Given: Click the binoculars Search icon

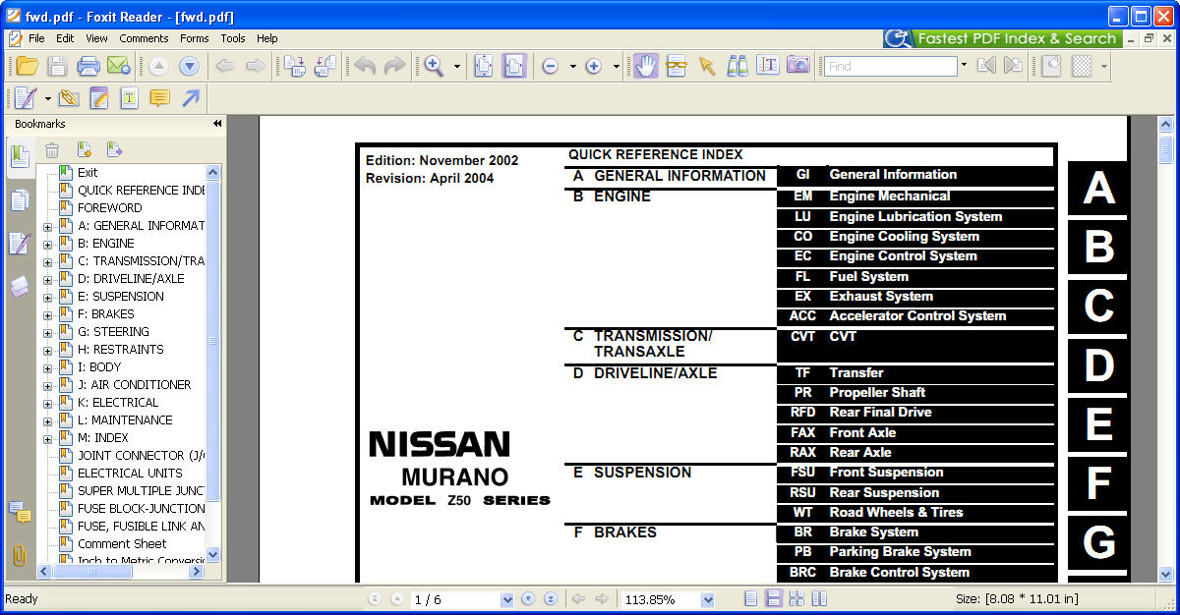Looking at the screenshot, I should 737,67.
